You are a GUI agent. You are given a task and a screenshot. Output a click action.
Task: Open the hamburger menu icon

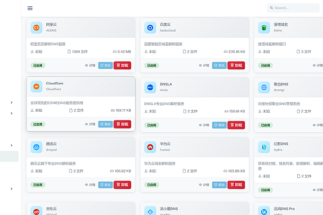pos(30,8)
